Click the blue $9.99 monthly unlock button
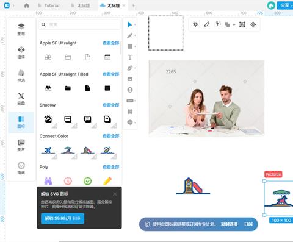Screen dimensions: 293x242 (x=62, y=218)
